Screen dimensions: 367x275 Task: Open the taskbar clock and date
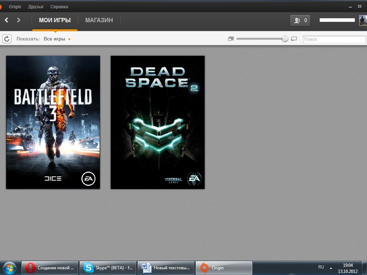click(348, 268)
